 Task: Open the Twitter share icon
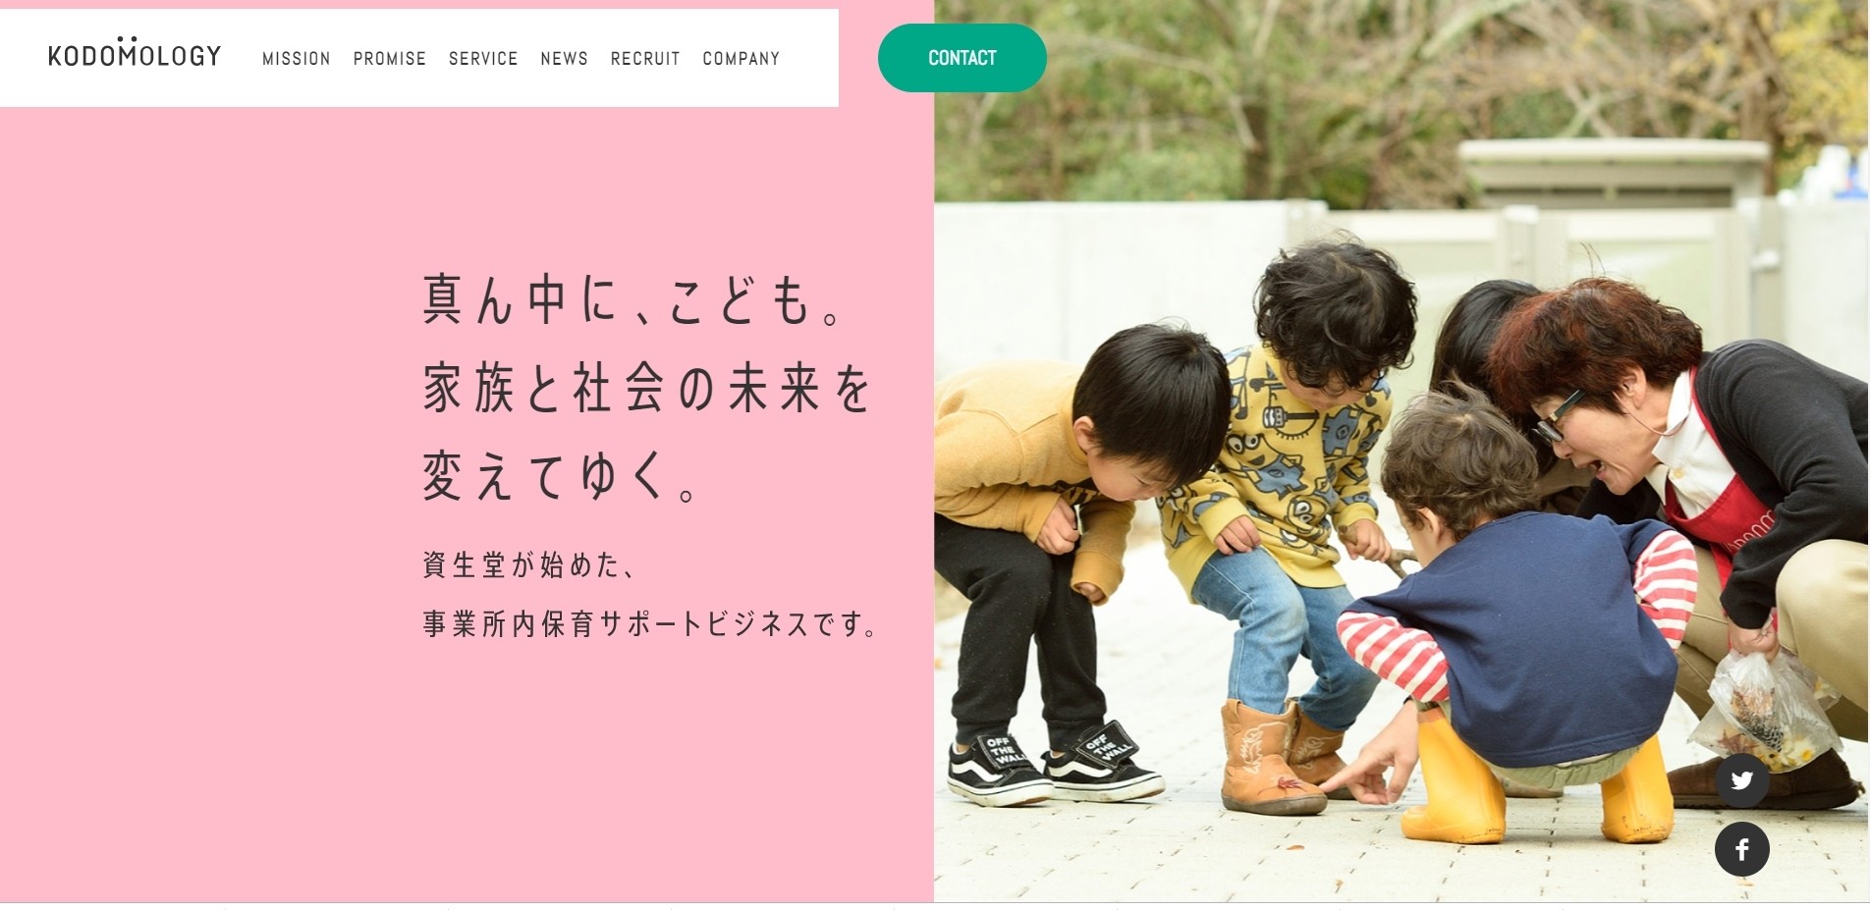(x=1742, y=780)
